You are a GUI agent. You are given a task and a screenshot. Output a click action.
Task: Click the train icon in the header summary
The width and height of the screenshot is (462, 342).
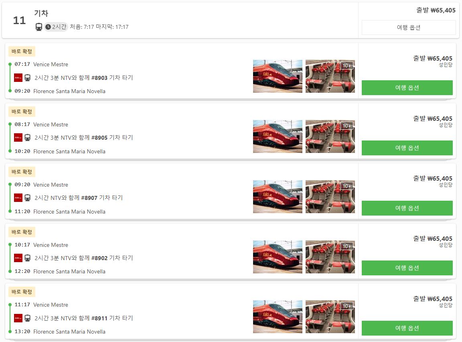(38, 27)
